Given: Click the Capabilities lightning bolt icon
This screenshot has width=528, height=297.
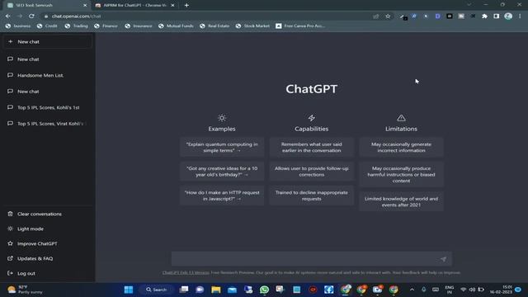Looking at the screenshot, I should (312, 118).
